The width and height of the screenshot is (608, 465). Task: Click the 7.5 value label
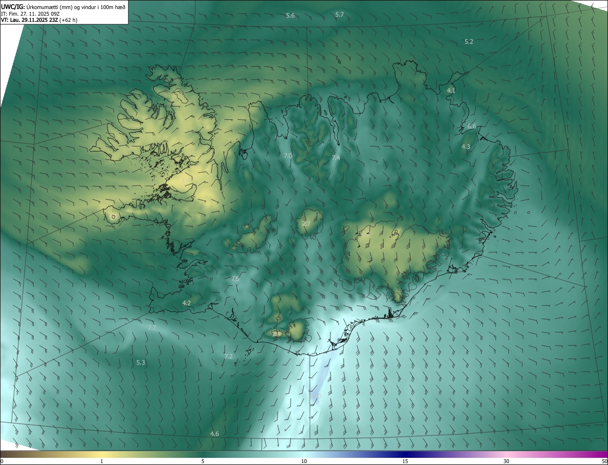pyautogui.click(x=235, y=279)
